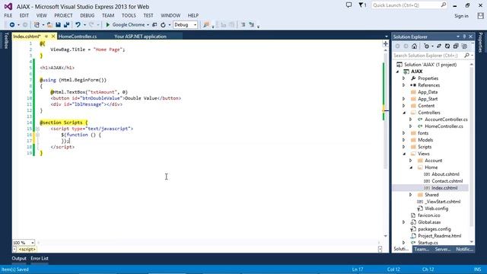Click the Show All Files icon
The width and height of the screenshot is (487, 274).
464,46
